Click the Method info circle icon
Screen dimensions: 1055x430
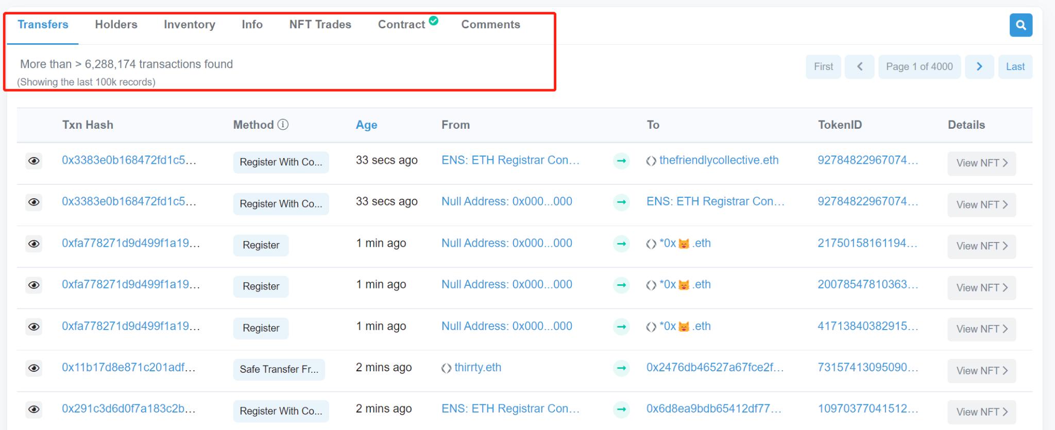[x=283, y=125]
